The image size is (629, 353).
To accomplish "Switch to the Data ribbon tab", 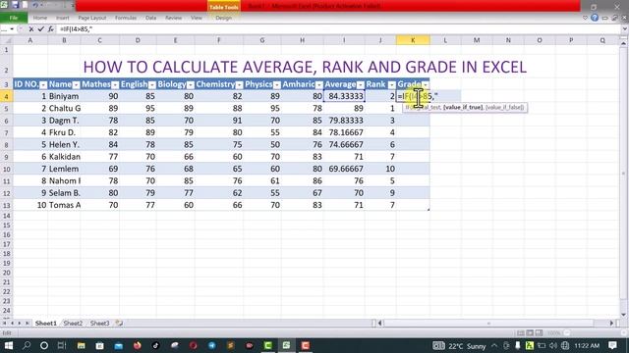I will [x=150, y=18].
